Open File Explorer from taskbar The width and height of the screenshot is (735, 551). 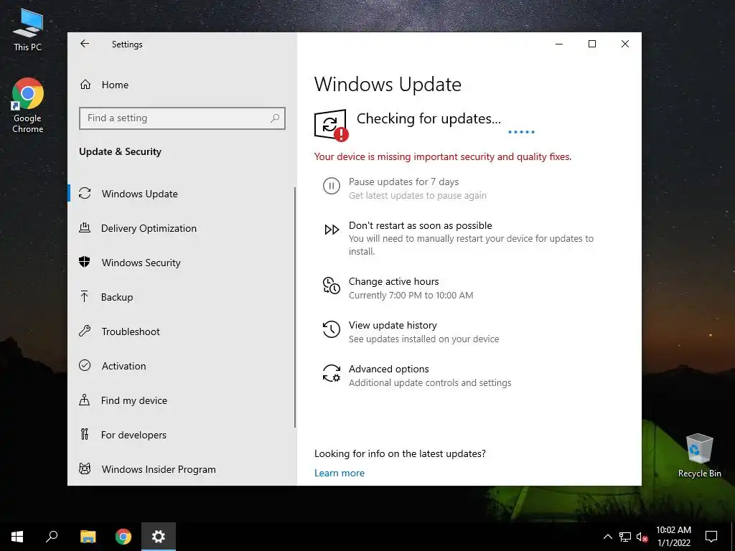[x=88, y=537]
